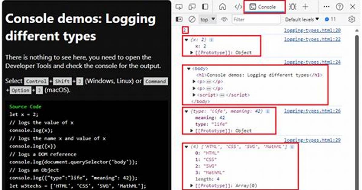Click the Source Code label
This screenshot has height=190, width=362.
(x=25, y=107)
